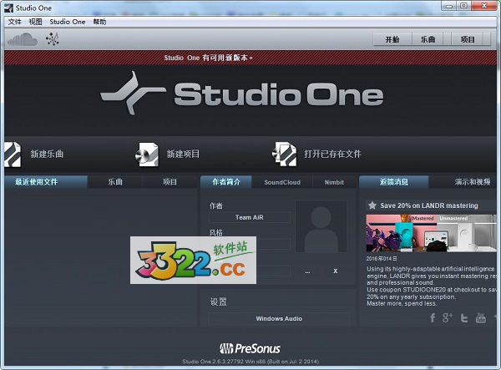Image resolution: width=501 pixels, height=370 pixels.
Task: Click the news date line under promo image
Action: (x=382, y=258)
